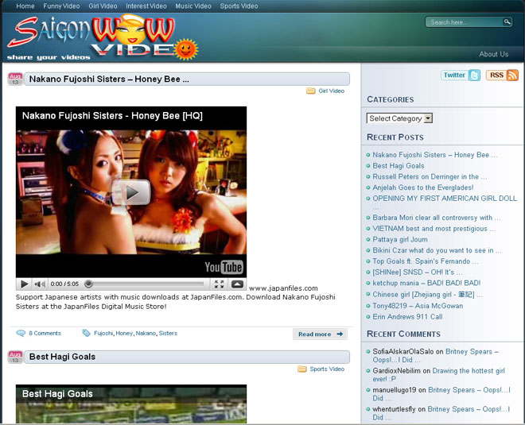525x425 pixels.
Task: Toggle fullscreen on the video player
Action: 219,284
